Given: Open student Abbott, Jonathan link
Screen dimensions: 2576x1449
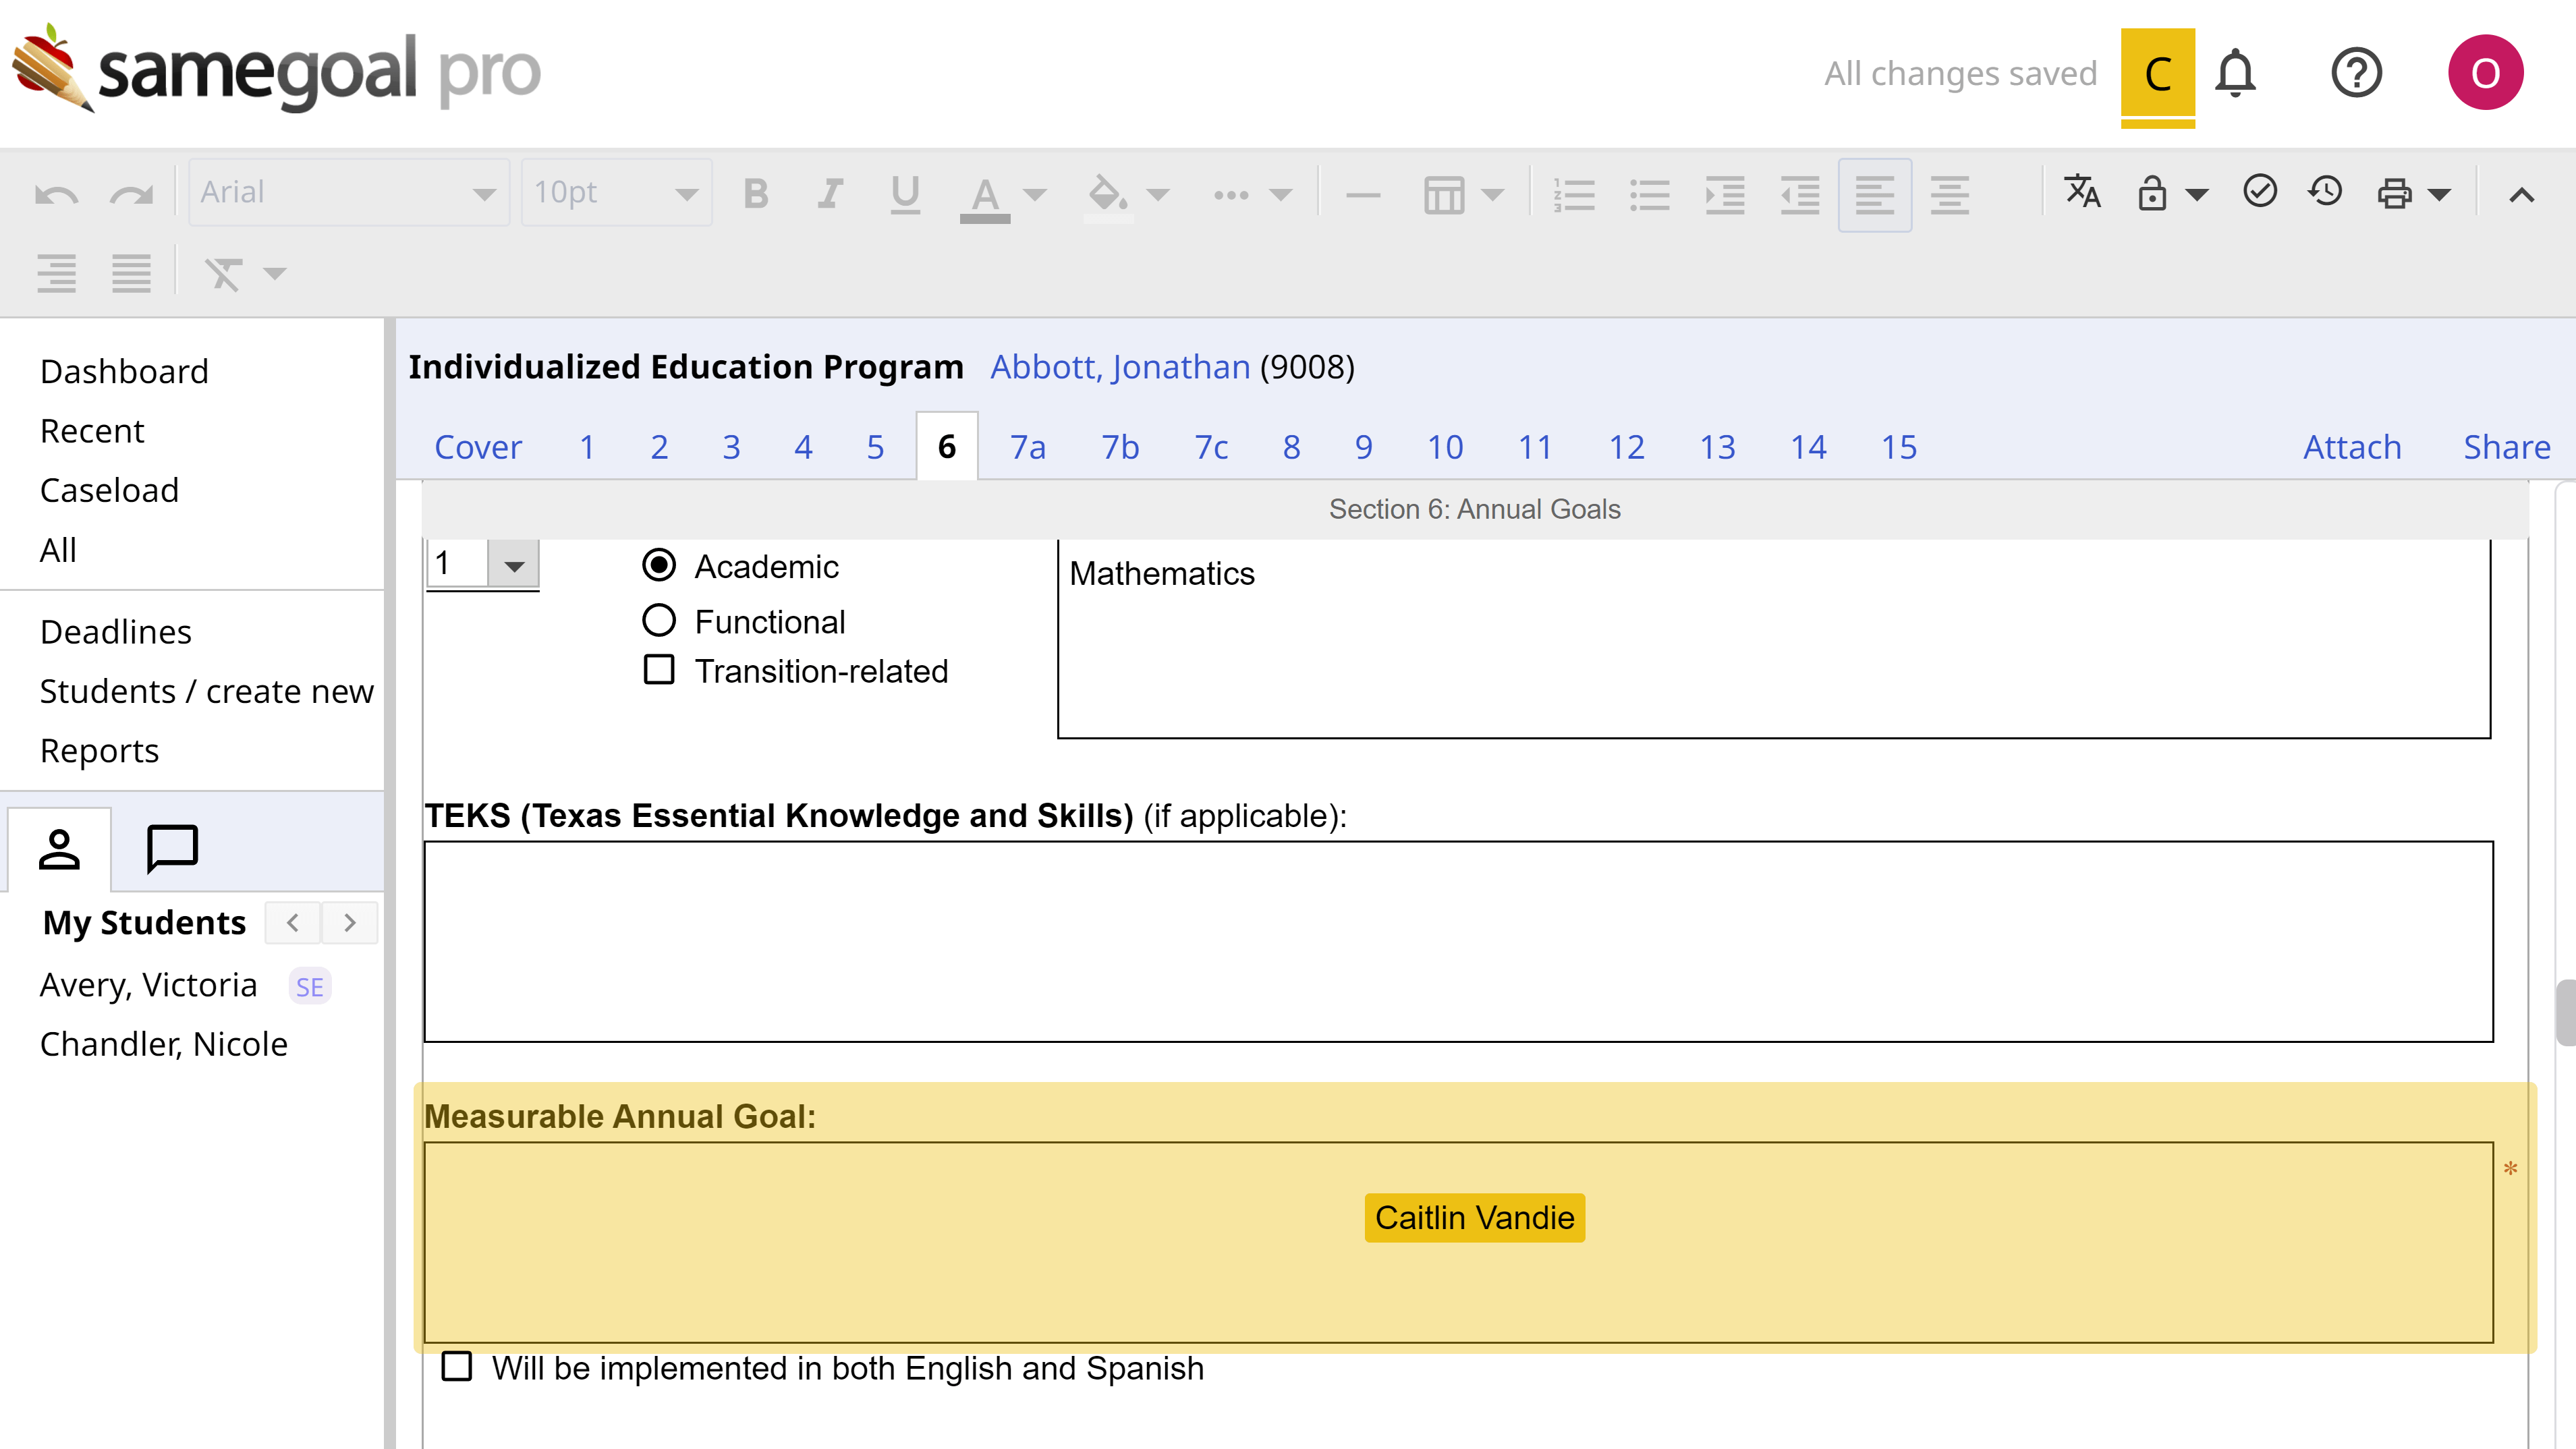Looking at the screenshot, I should [1120, 367].
